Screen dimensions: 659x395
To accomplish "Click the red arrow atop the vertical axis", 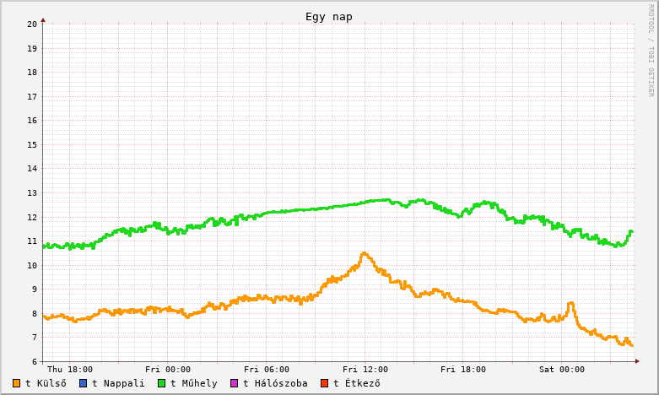I will pos(43,19).
